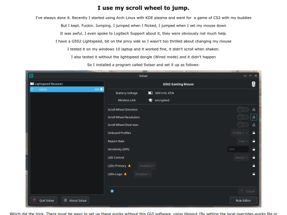Click the power icon beside G502 in list
This screenshot has width=287, height=215.
32,89
